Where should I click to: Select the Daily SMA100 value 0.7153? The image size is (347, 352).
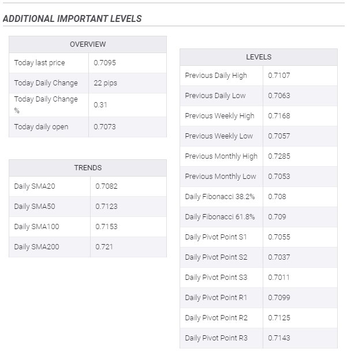(x=106, y=227)
